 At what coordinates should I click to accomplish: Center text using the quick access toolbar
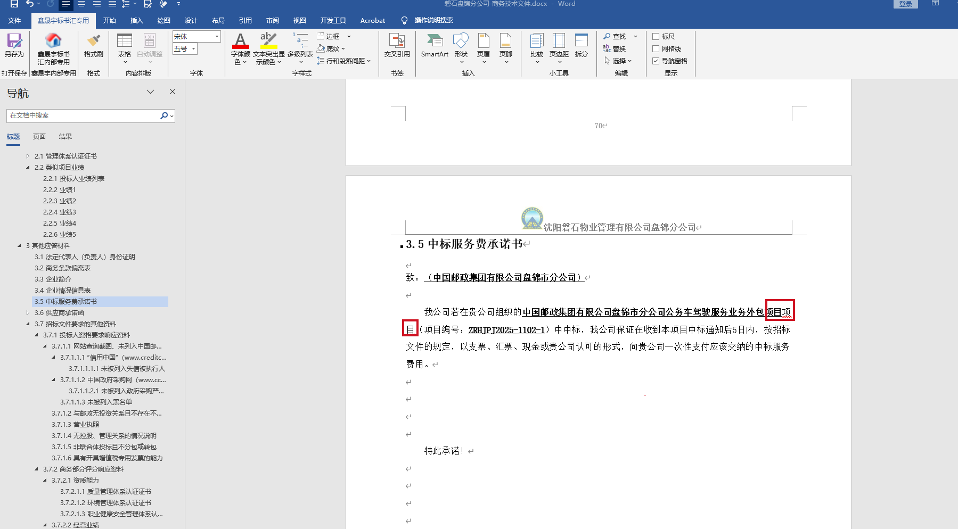click(x=81, y=4)
